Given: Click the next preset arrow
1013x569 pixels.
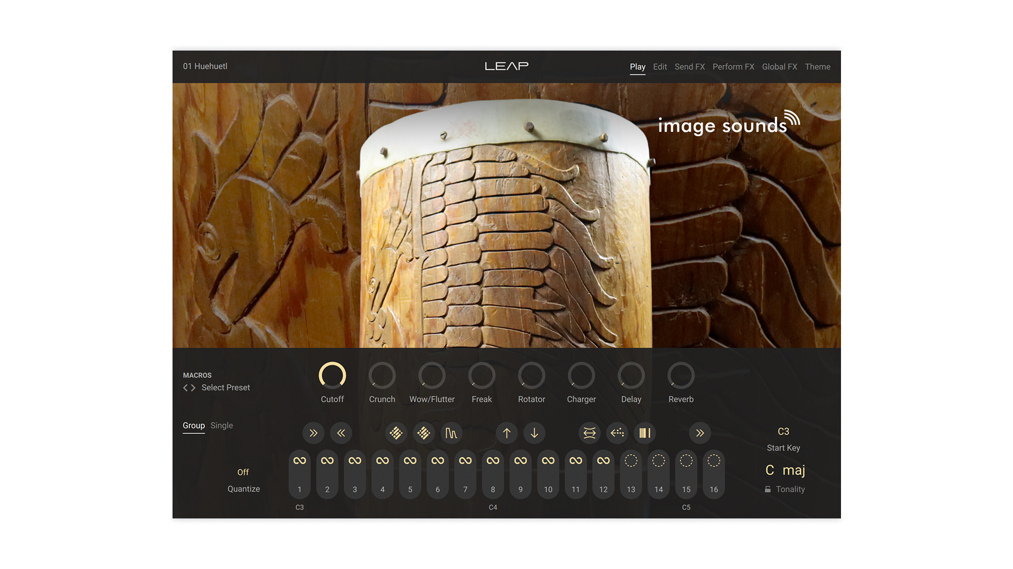Looking at the screenshot, I should (193, 387).
